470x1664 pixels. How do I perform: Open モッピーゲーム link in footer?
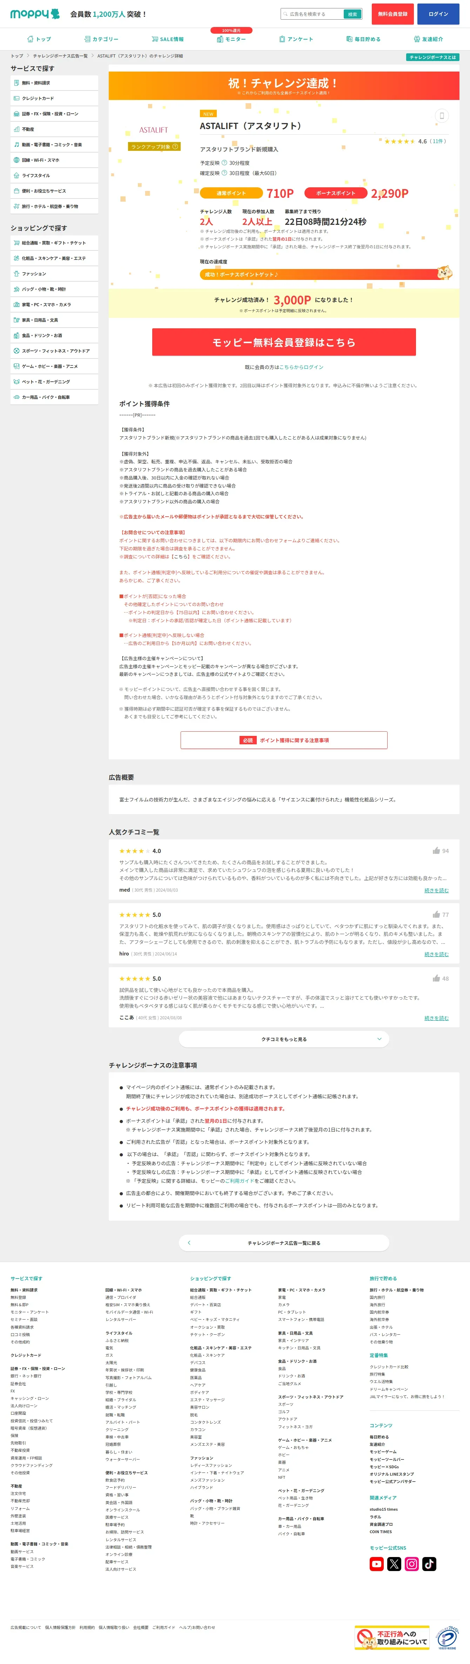383,1451
